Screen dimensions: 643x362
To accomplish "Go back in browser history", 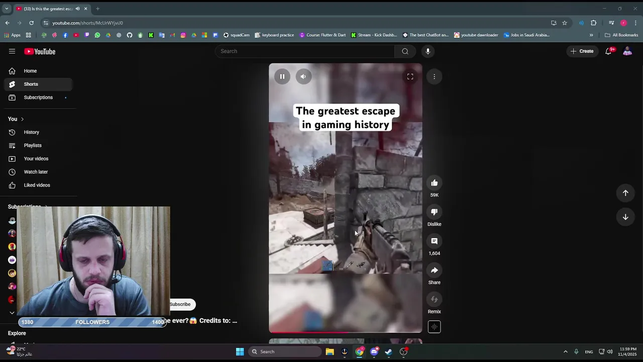I will [x=7, y=23].
